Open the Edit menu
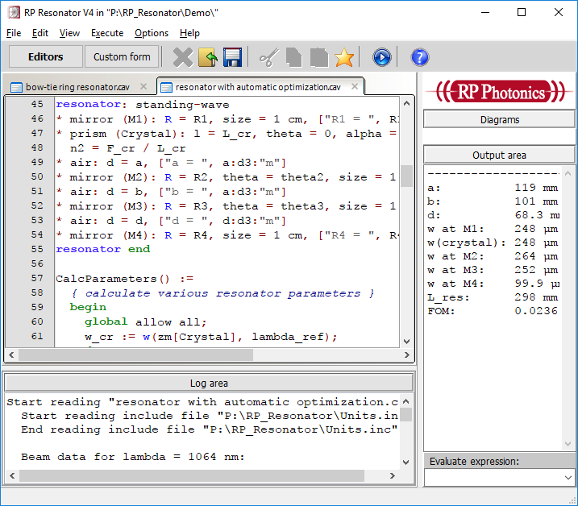The width and height of the screenshot is (578, 506). click(x=40, y=33)
